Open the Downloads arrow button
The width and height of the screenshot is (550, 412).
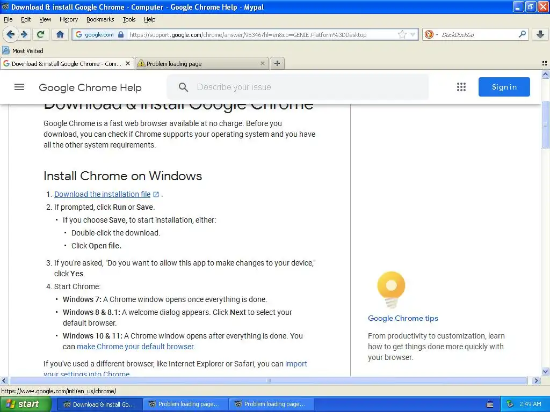pyautogui.click(x=540, y=34)
